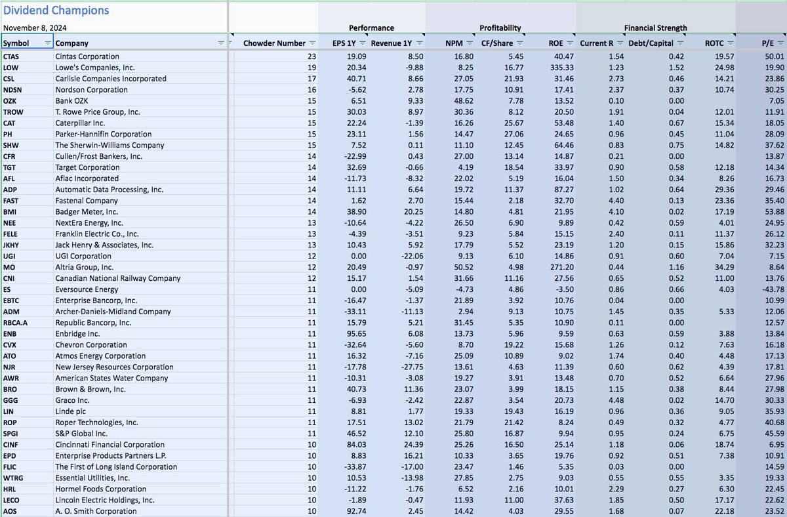The width and height of the screenshot is (787, 517).
Task: Select the Profitability group header
Action: tap(500, 28)
